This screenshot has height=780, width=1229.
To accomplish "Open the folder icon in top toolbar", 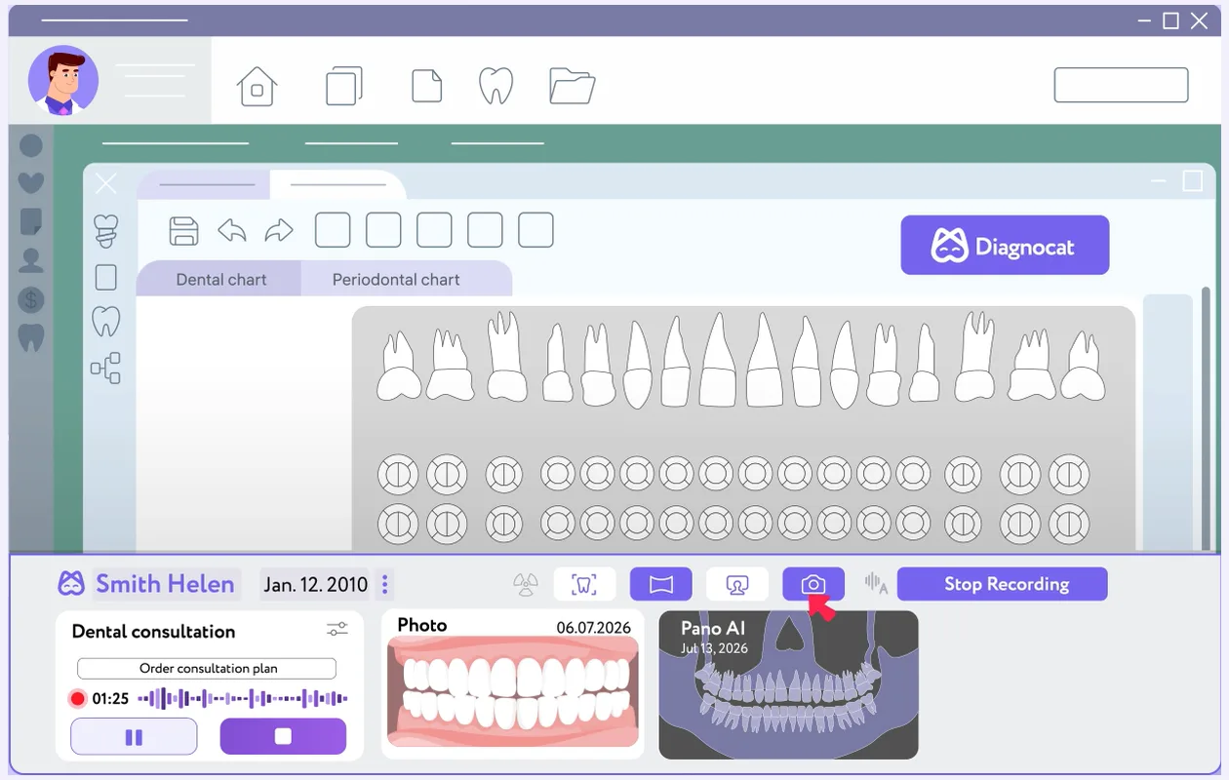I will (573, 86).
